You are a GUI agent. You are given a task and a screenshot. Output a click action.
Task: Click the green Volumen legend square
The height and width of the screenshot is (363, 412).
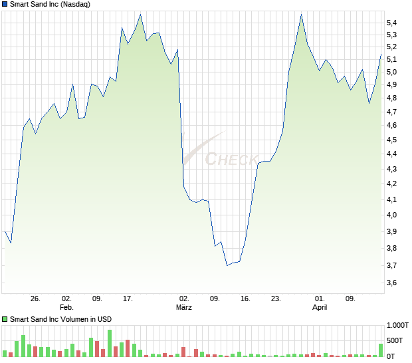(5, 319)
